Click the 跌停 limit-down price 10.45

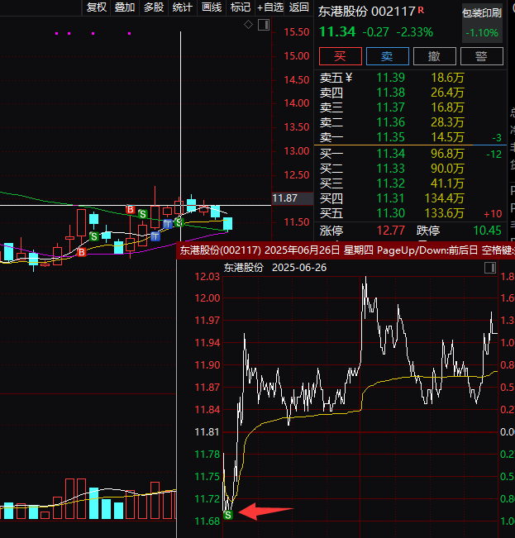487,231
